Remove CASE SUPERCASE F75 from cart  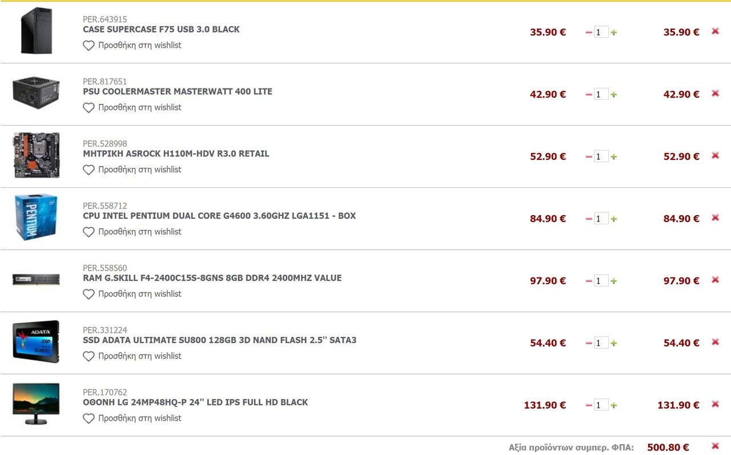pyautogui.click(x=715, y=31)
